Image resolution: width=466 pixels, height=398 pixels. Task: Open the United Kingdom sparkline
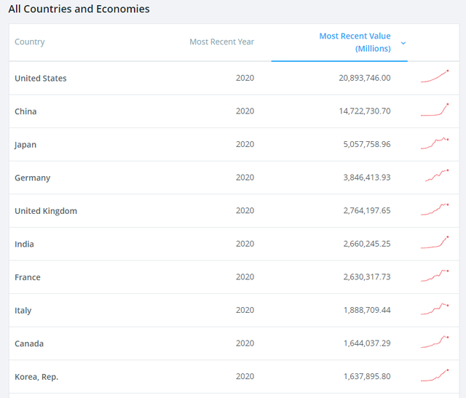coord(435,210)
